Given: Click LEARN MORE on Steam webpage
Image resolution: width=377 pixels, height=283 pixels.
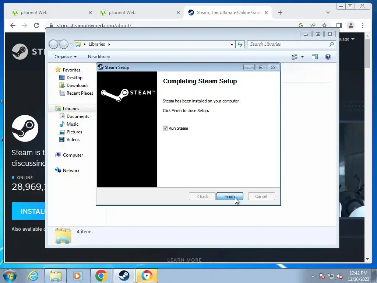Looking at the screenshot, I should [184, 260].
